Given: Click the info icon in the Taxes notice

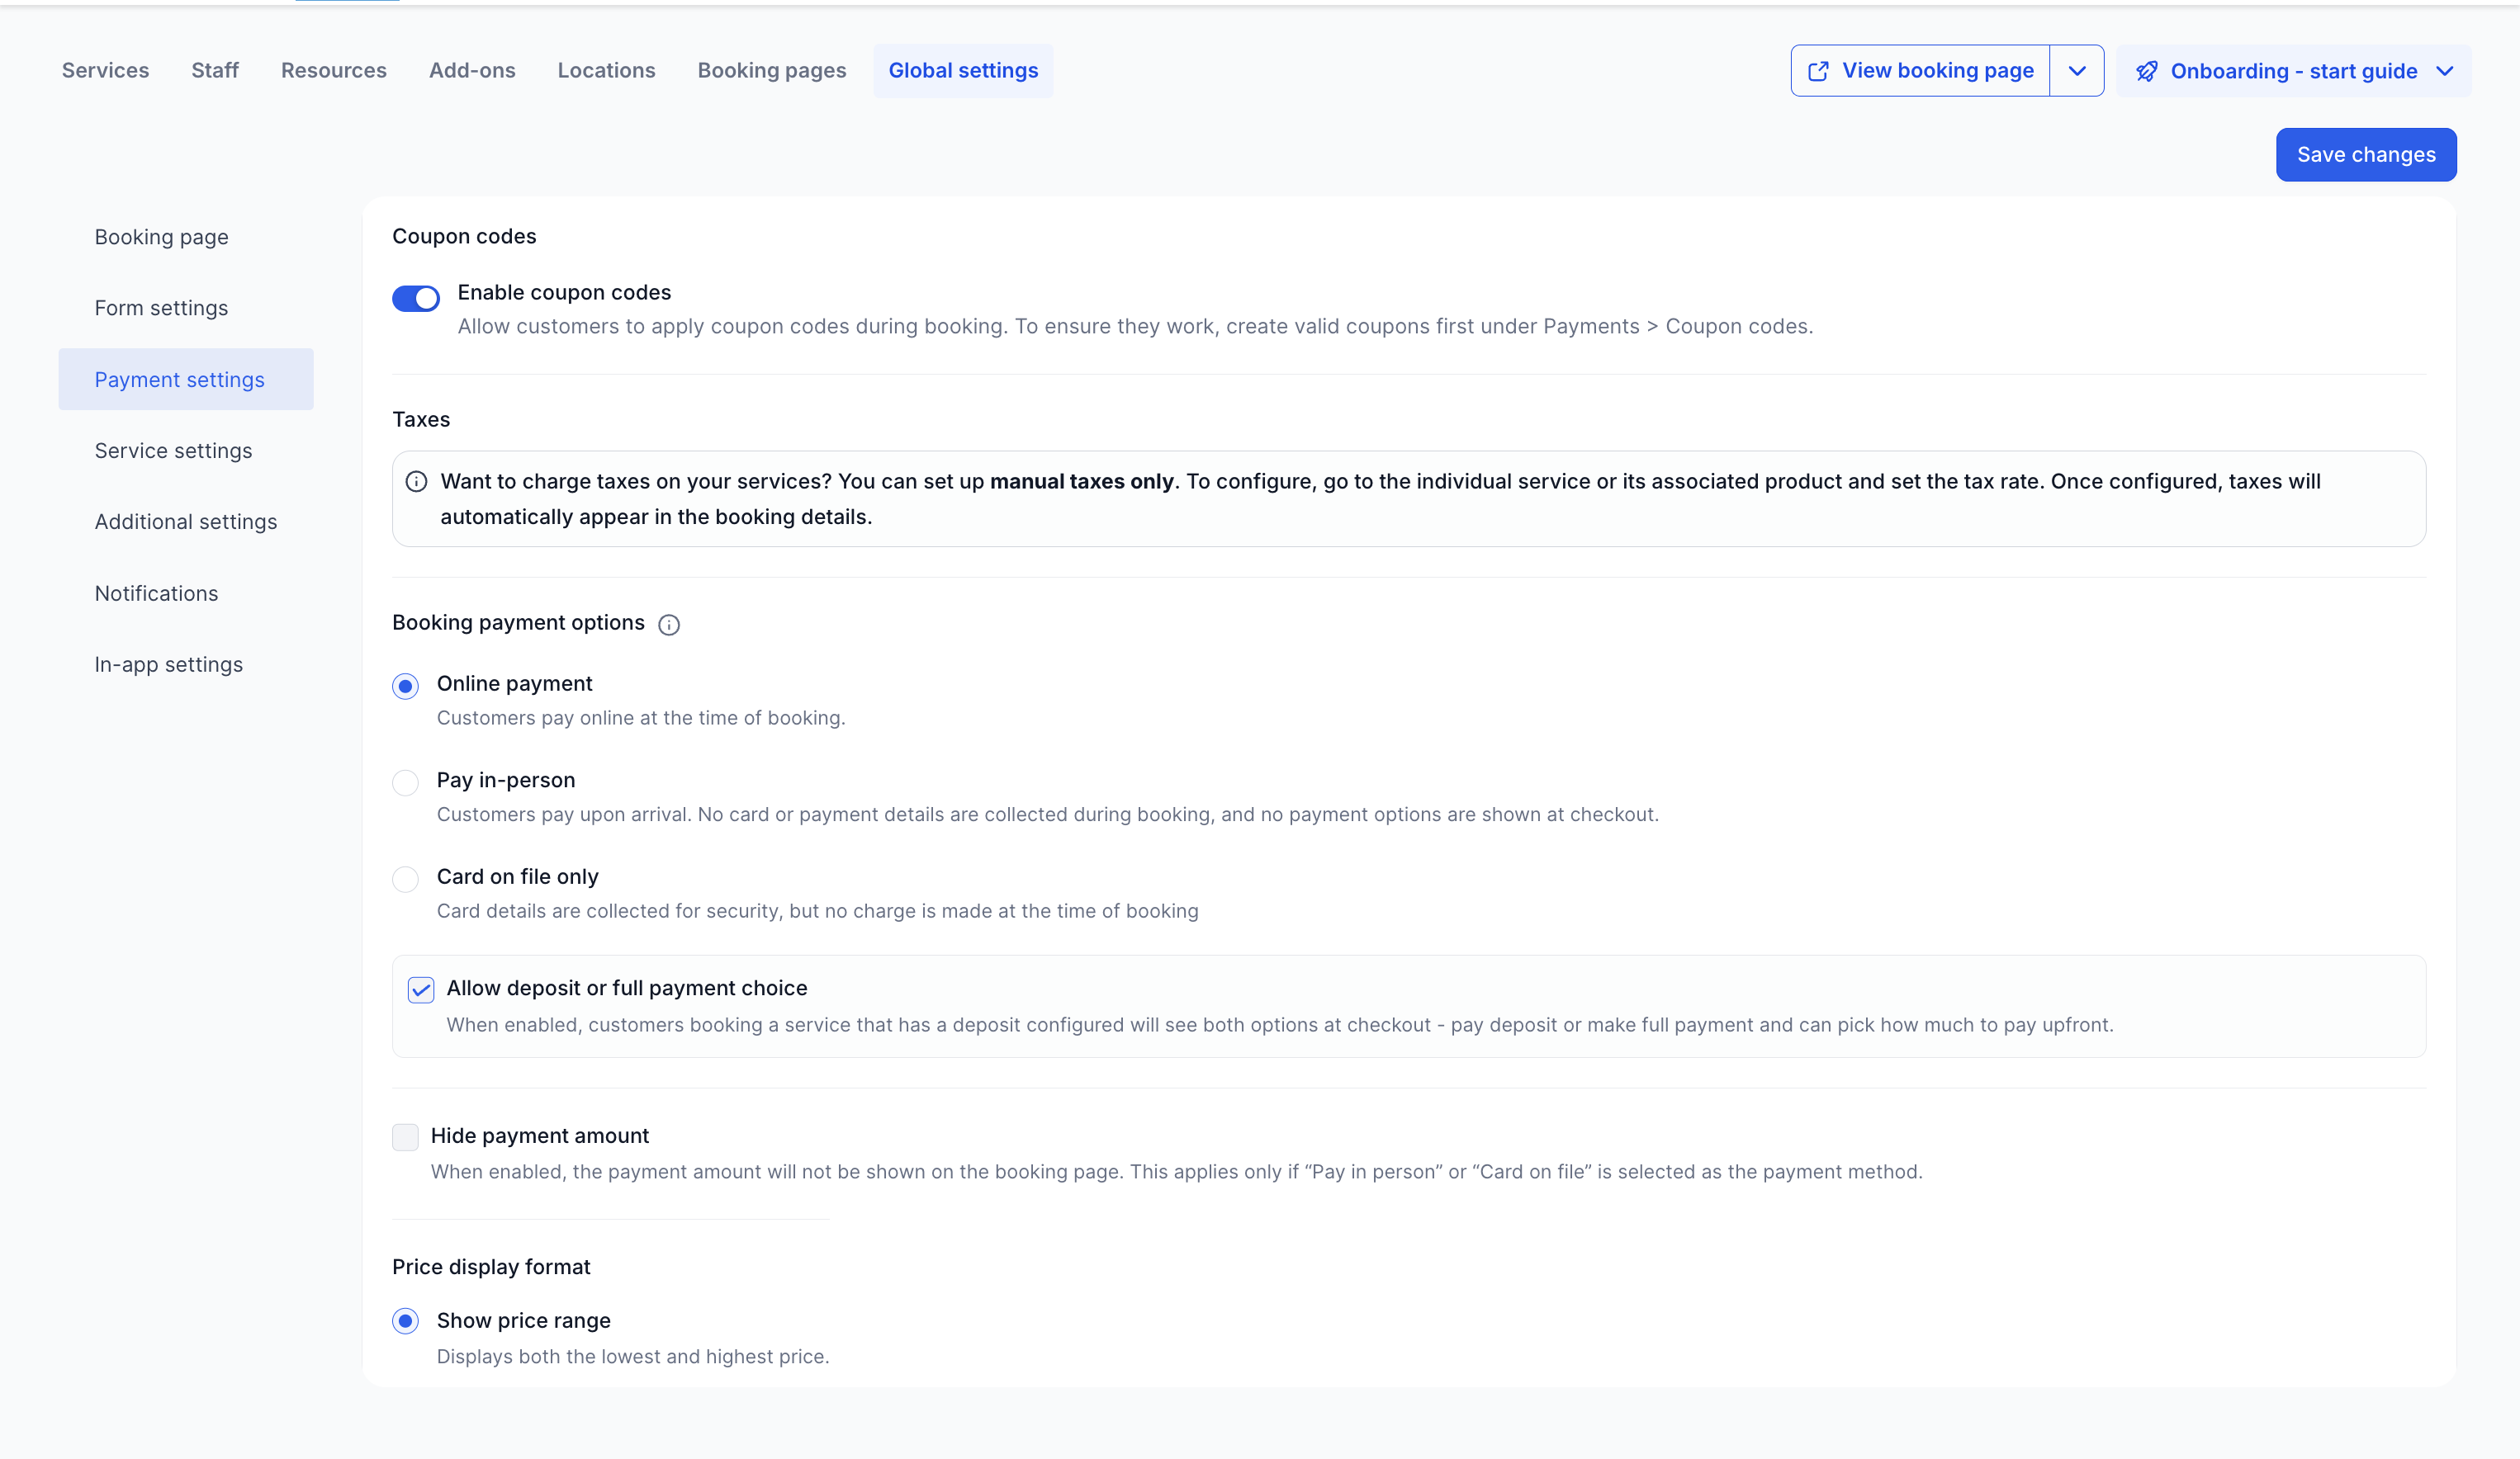Looking at the screenshot, I should tap(416, 482).
